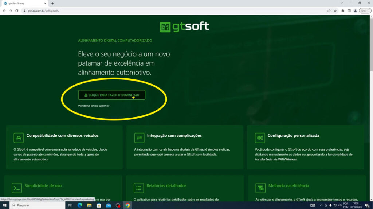The height and width of the screenshot is (209, 373).
Task: Click the funnel icon beside Melhoria na eficiência
Action: 260,188
